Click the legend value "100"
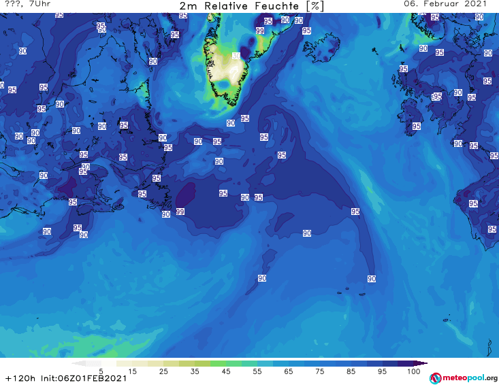 [x=414, y=371]
